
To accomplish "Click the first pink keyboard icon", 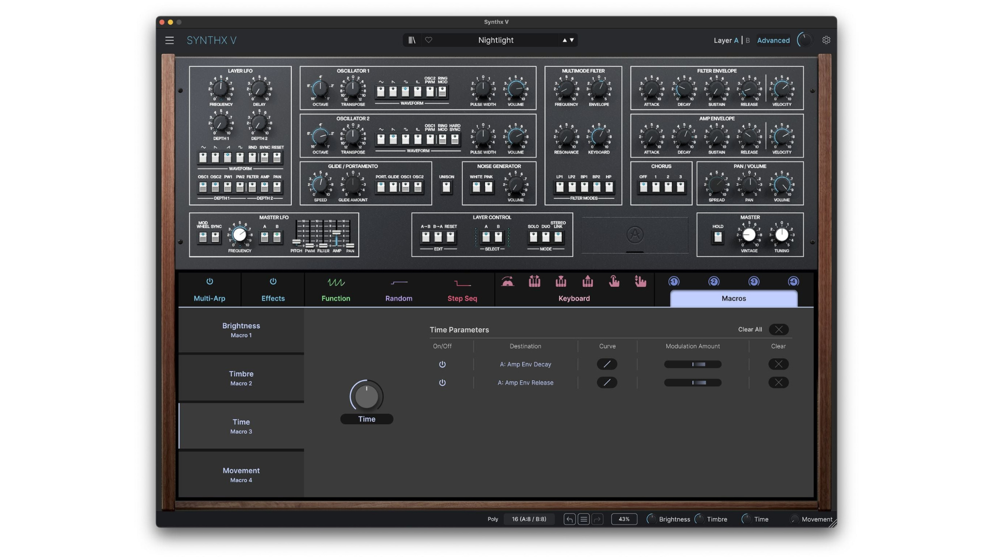I will (508, 281).
